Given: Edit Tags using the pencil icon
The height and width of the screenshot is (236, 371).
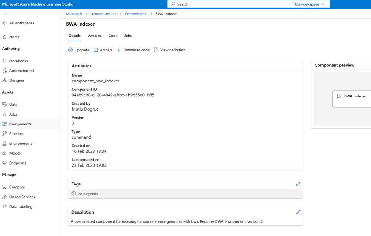Looking at the screenshot, I should click(298, 184).
